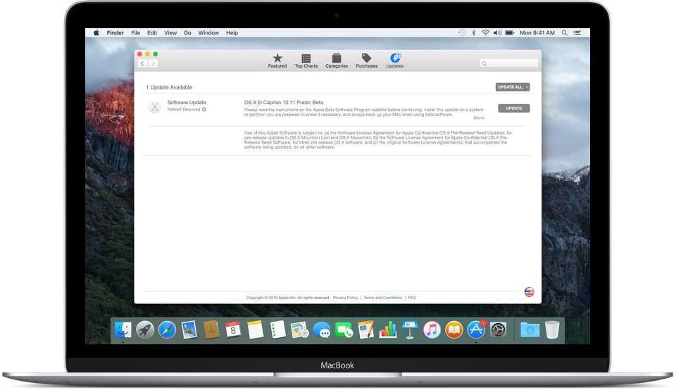
Task: Open Messages icon in Dock
Action: tap(322, 330)
